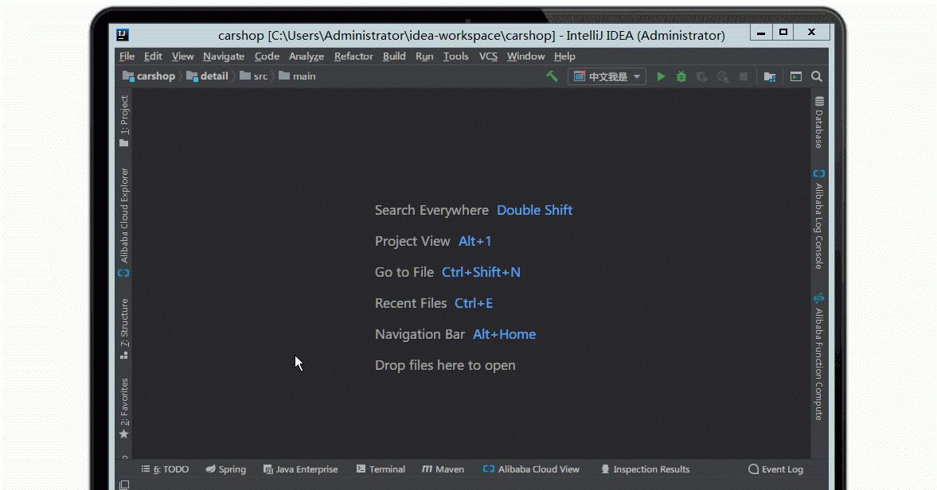
Task: Open the Alibaba Log Console side panel
Action: click(818, 220)
